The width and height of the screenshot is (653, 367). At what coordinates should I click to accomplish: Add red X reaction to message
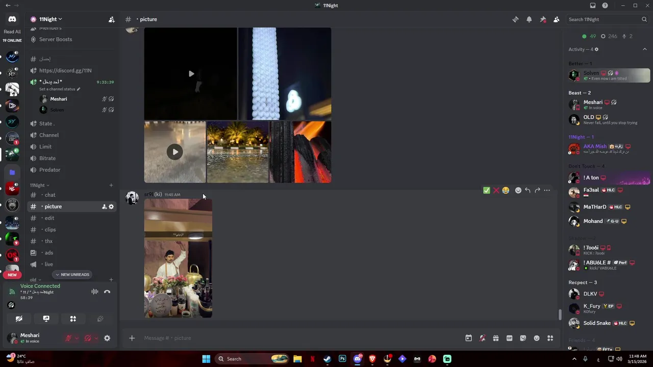point(496,190)
